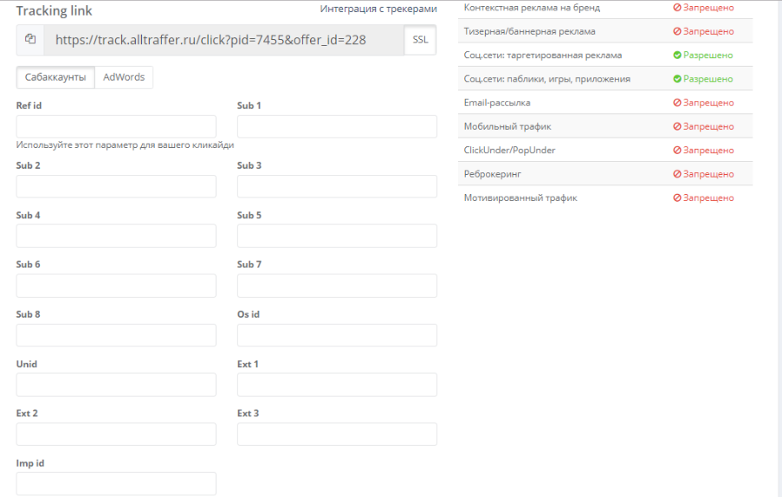Select the Сабаккаунты tab

(55, 77)
